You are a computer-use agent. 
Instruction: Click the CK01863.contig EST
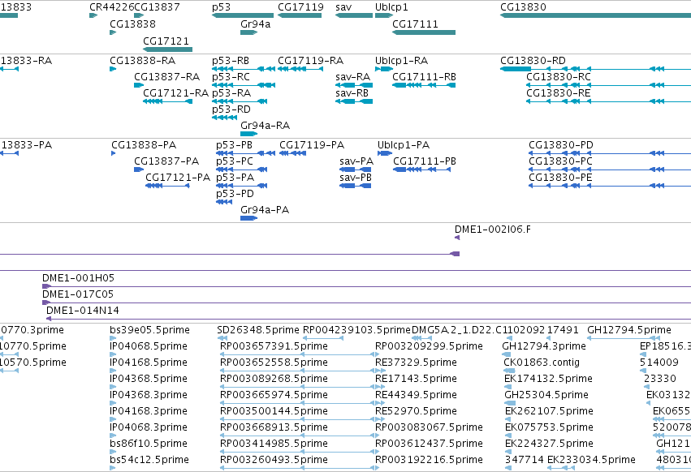[509, 371]
